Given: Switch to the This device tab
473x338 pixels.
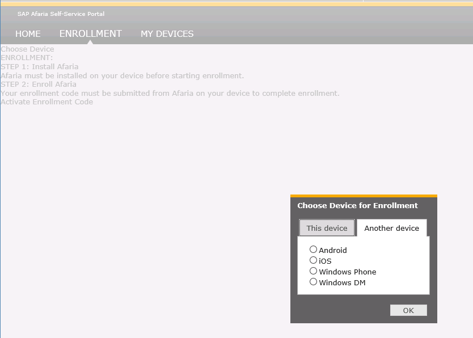Looking at the screenshot, I should pos(327,228).
